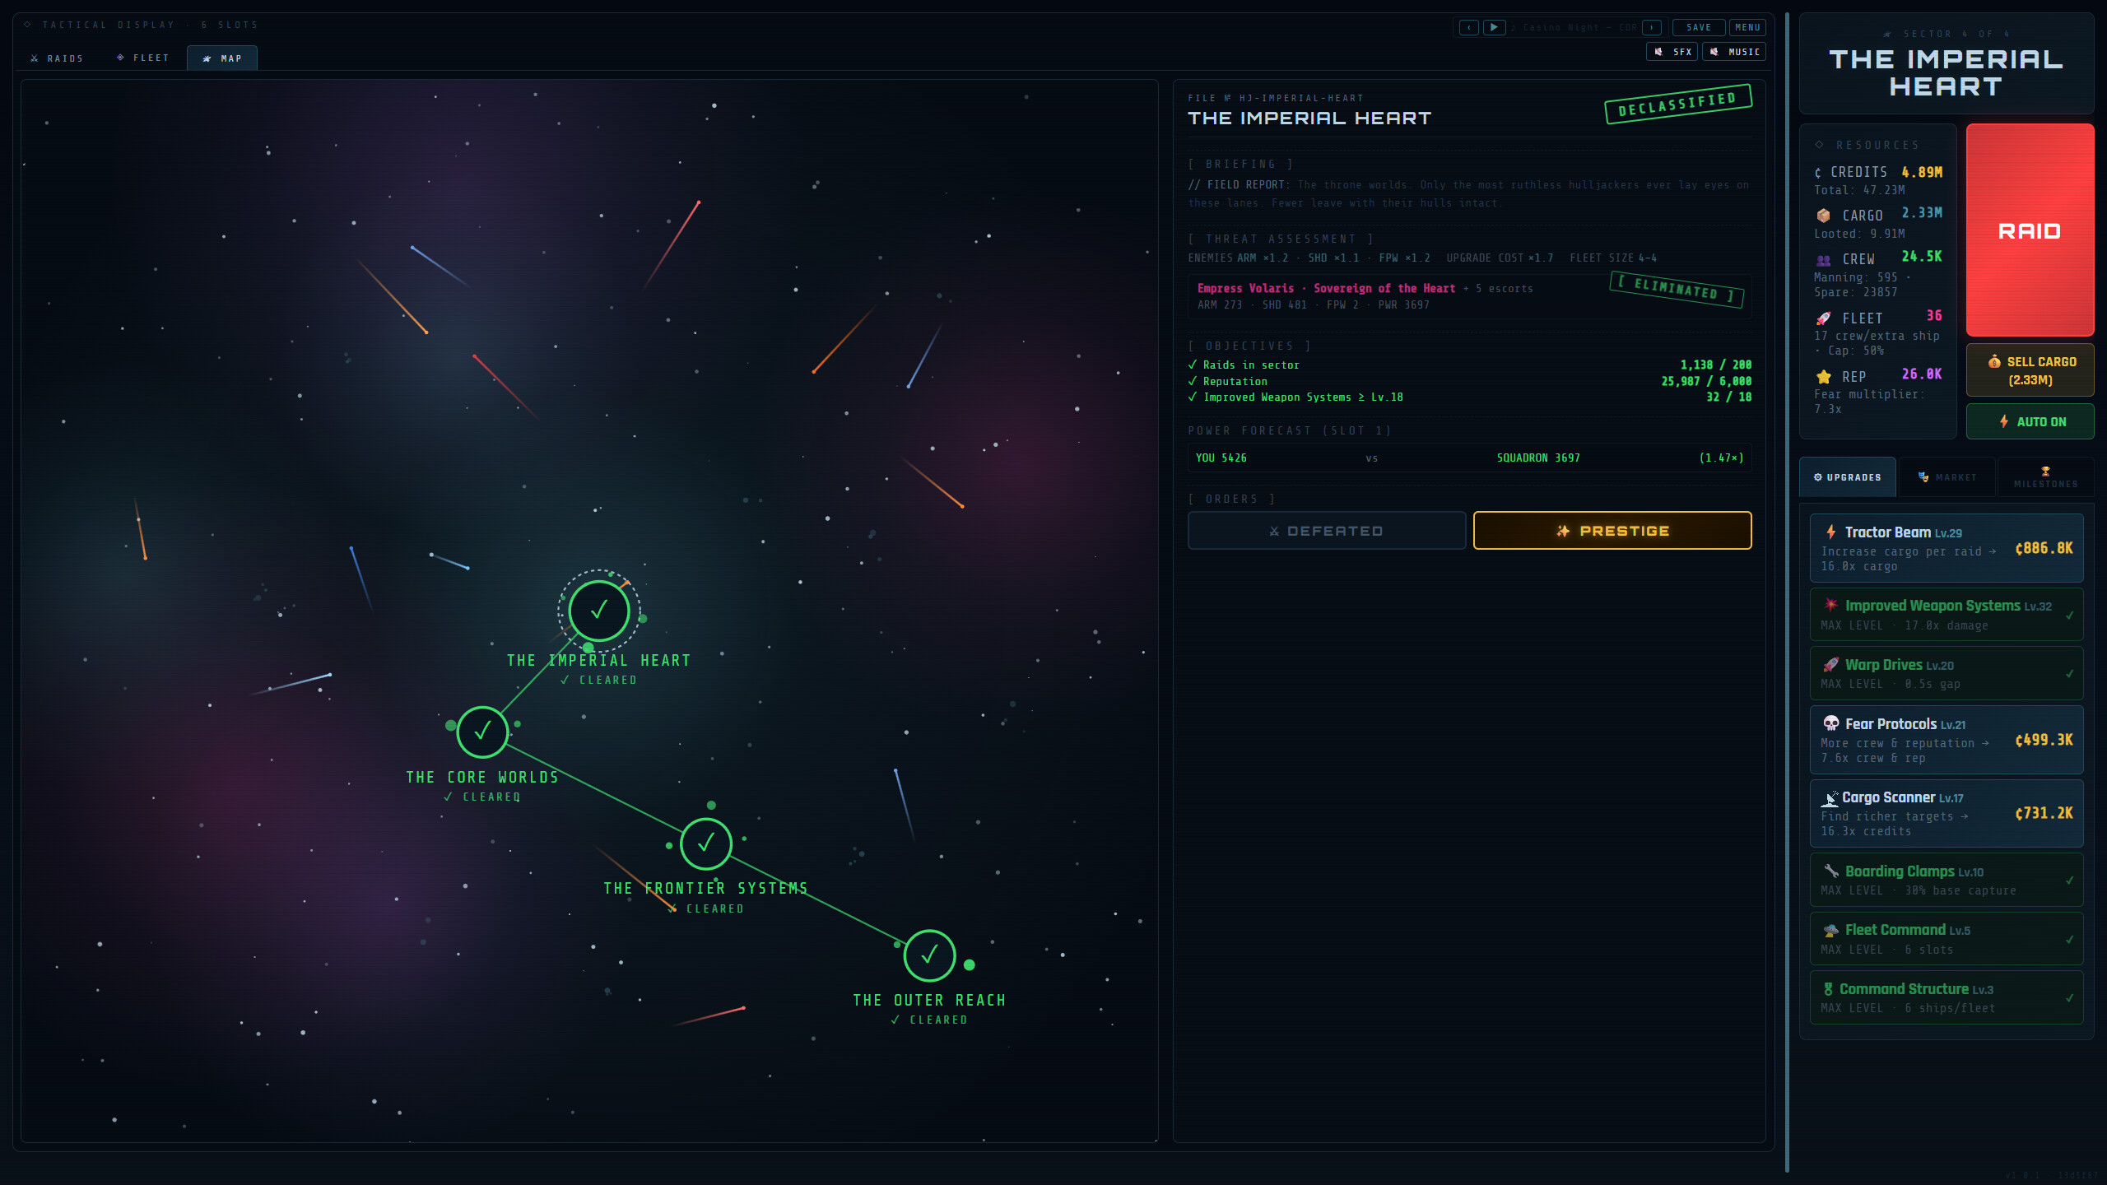Click the DEFEATED order button
The image size is (2107, 1185).
click(1327, 531)
